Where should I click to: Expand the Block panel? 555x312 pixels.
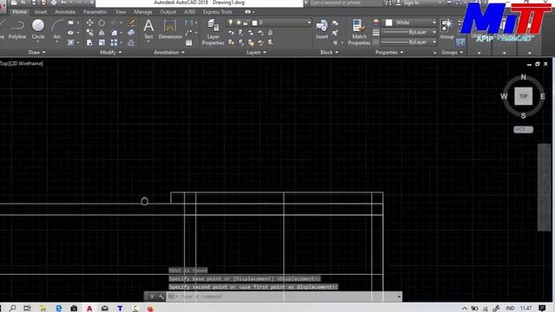(330, 52)
